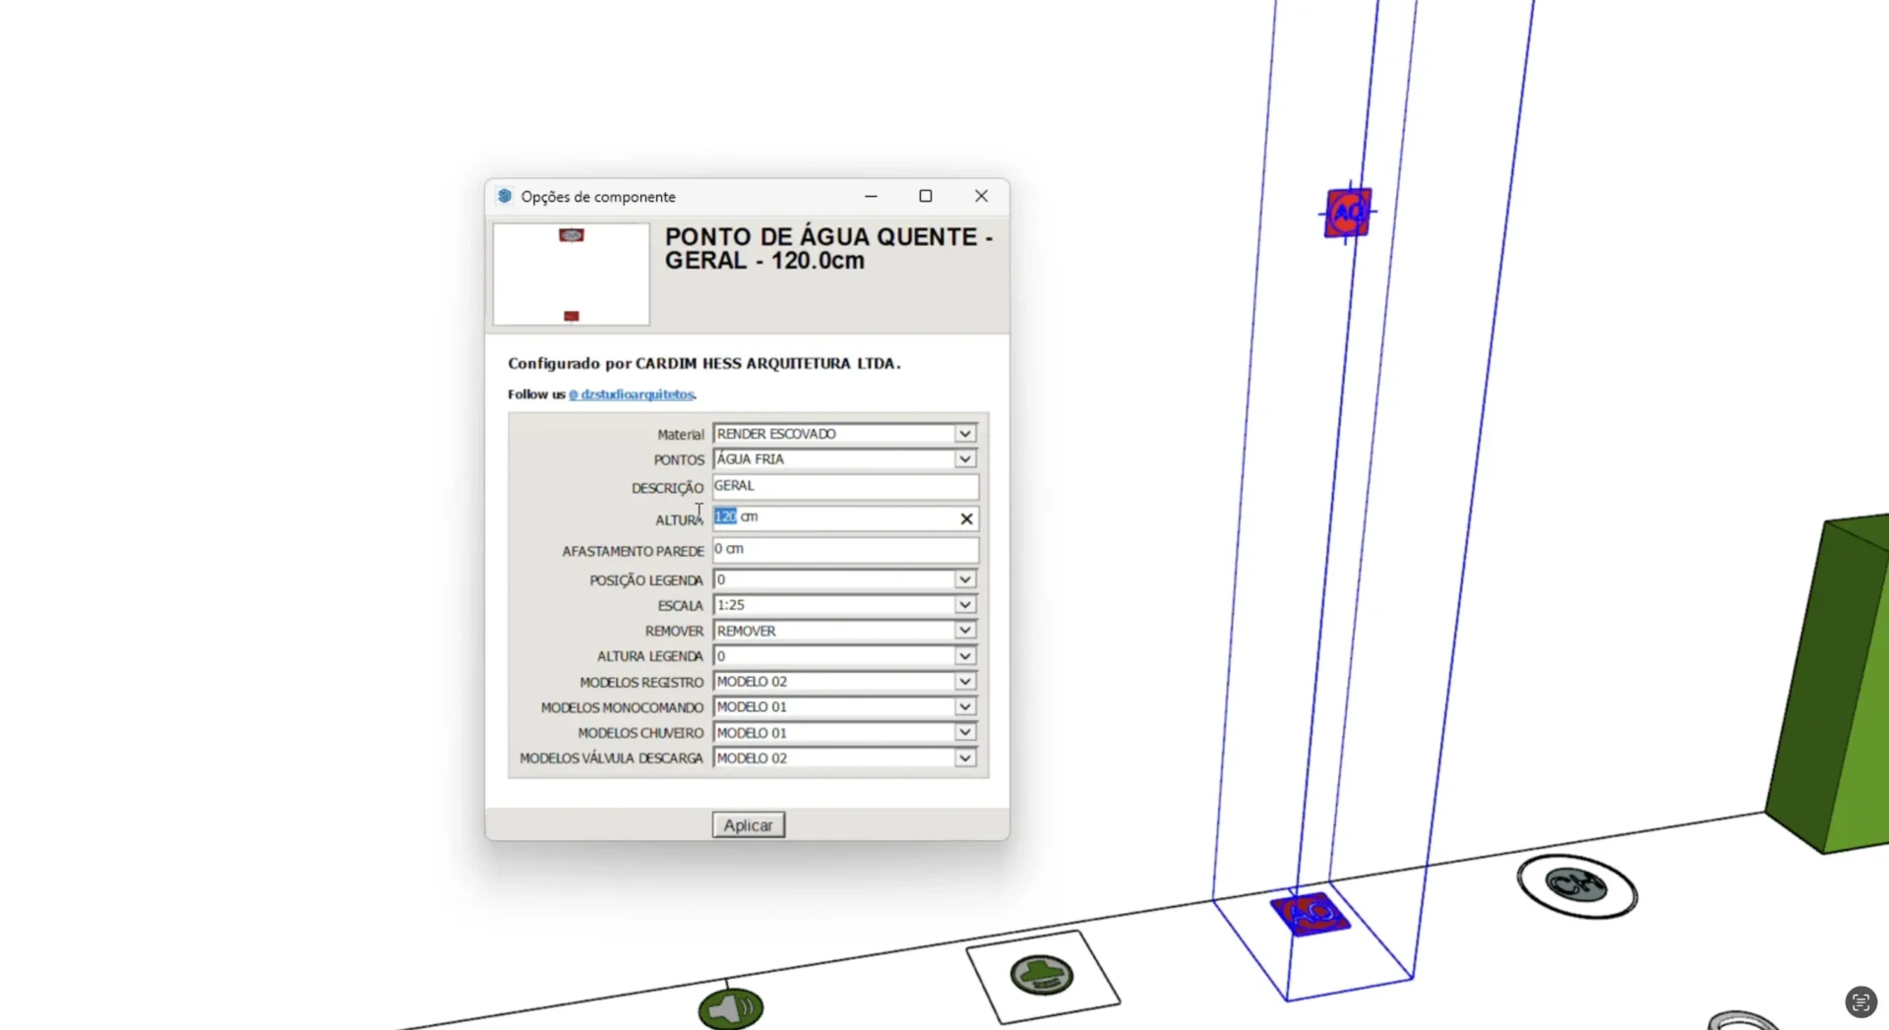Expand the PONTOS dropdown showing ÁGUA FRIA
Viewport: 1889px width, 1030px height.
[x=964, y=459]
